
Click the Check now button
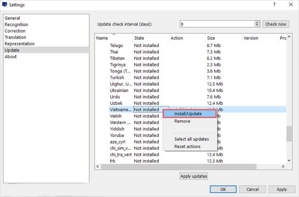[x=276, y=24]
